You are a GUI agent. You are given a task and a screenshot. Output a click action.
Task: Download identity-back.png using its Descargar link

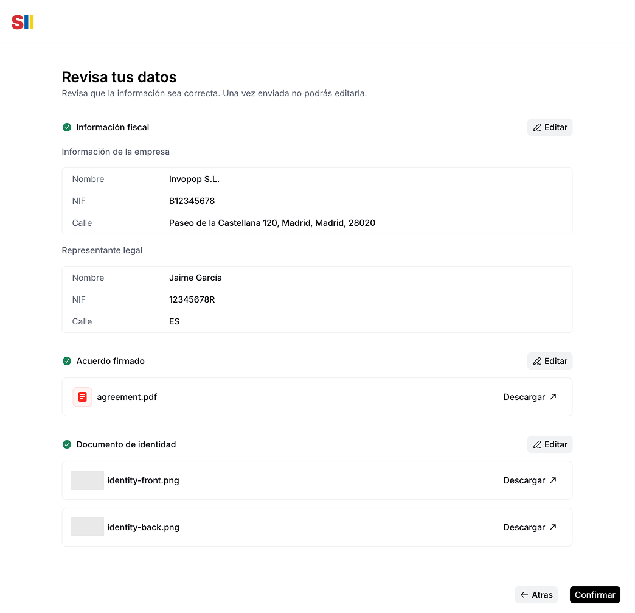click(x=524, y=527)
